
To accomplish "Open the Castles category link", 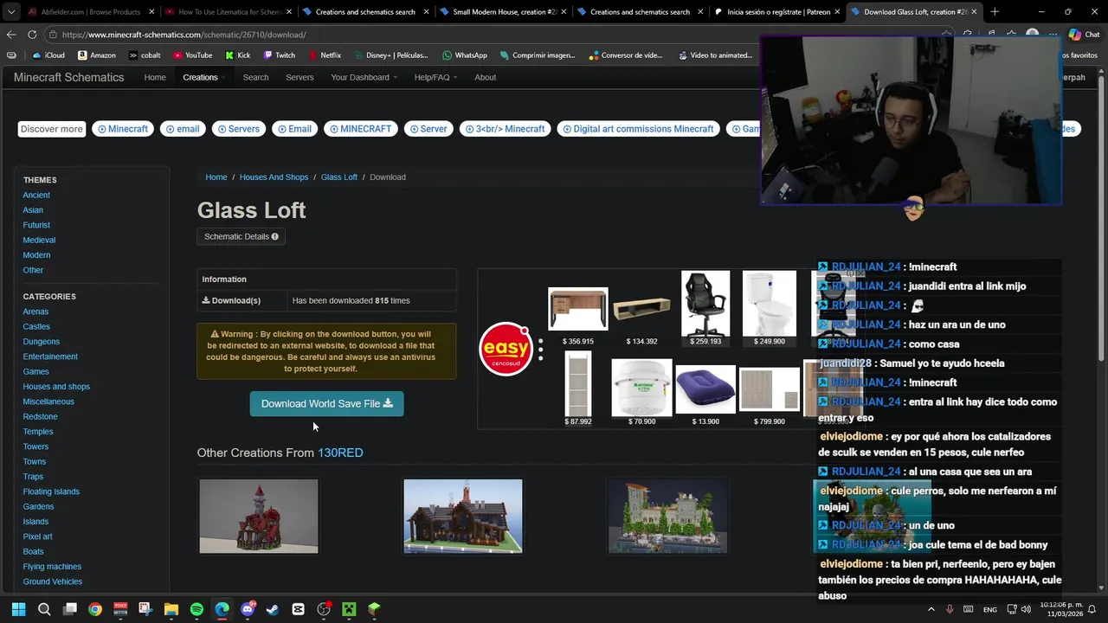I will [x=36, y=326].
